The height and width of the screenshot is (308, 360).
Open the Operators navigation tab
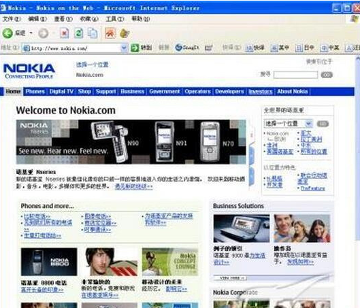(197, 92)
